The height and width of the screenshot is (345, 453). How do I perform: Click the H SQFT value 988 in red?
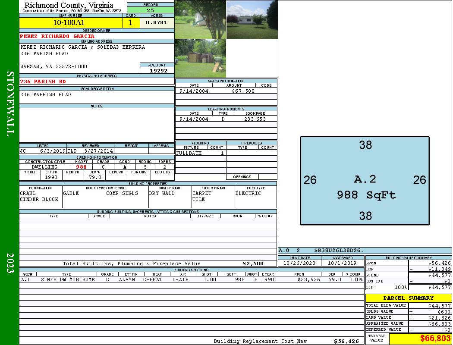point(81,167)
